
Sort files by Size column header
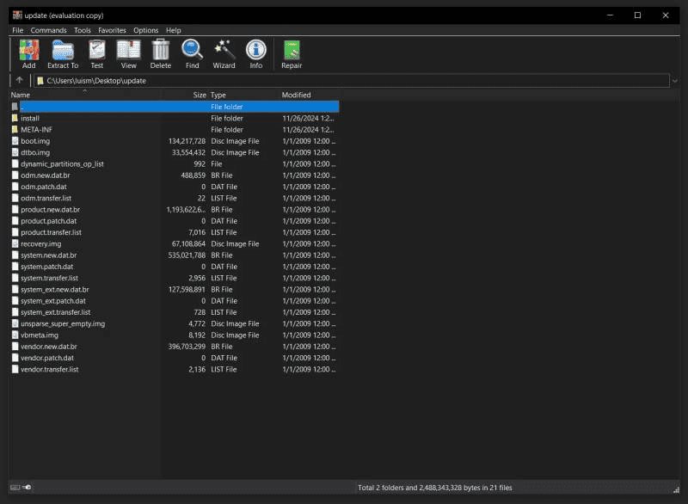(200, 95)
